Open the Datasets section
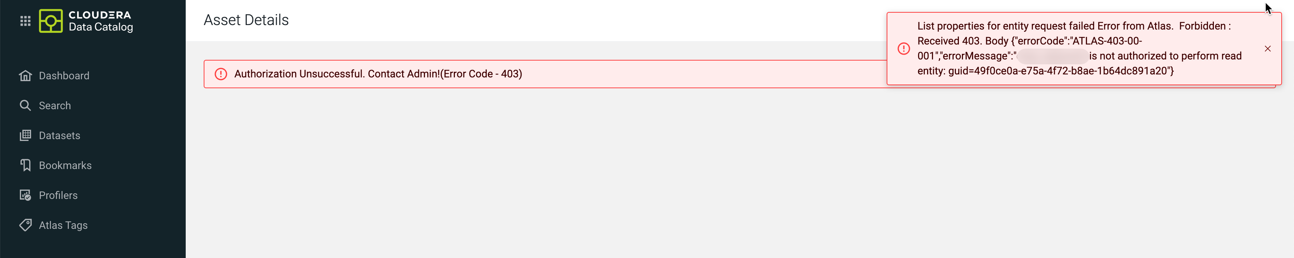The height and width of the screenshot is (258, 1294). (x=59, y=135)
